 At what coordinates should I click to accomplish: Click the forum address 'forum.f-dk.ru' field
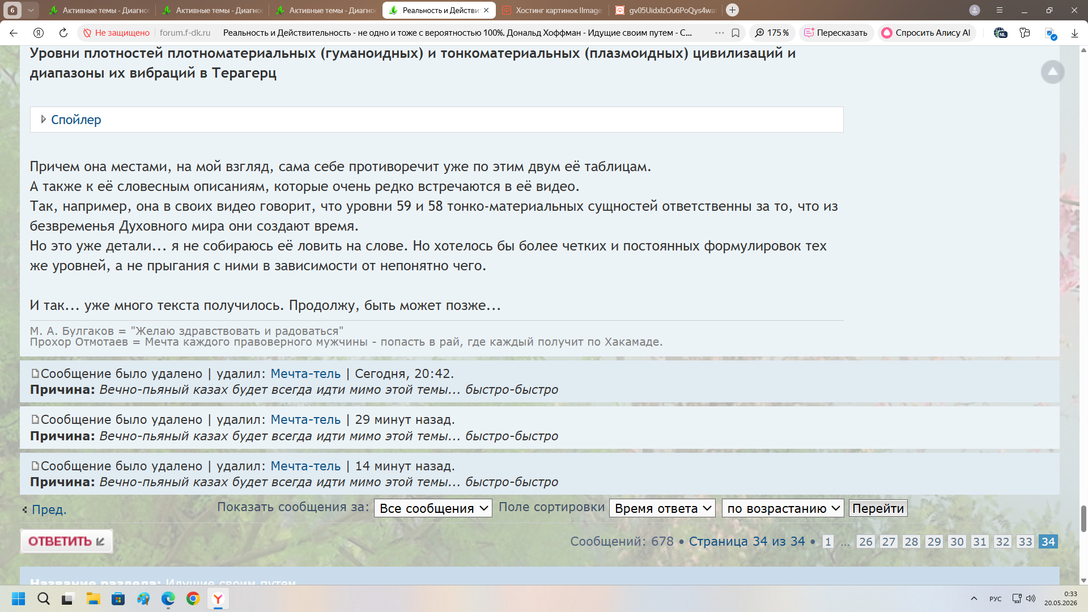[x=185, y=33]
